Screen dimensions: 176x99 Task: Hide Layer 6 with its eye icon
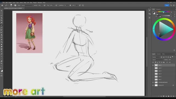pyautogui.click(x=153, y=65)
